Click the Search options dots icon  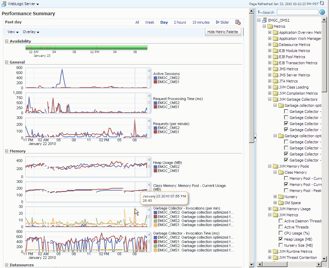260,12
